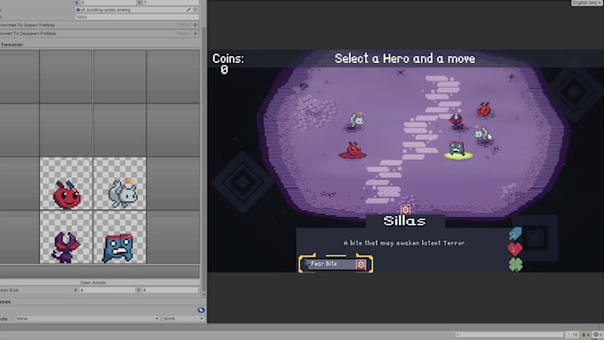The height and width of the screenshot is (340, 604).
Task: Click the Coins counter text
Action: coord(228,64)
